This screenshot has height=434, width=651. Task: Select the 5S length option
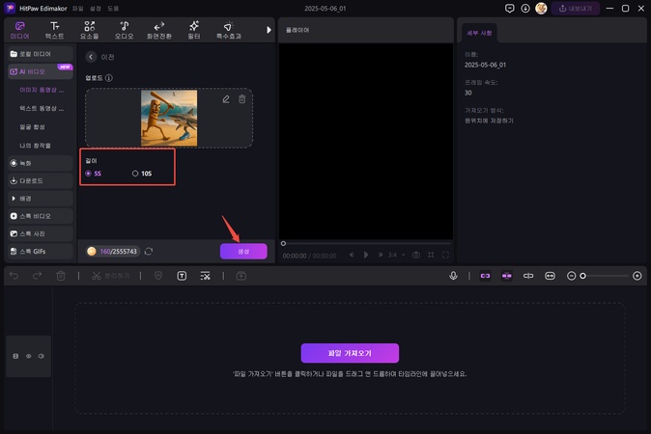point(90,174)
